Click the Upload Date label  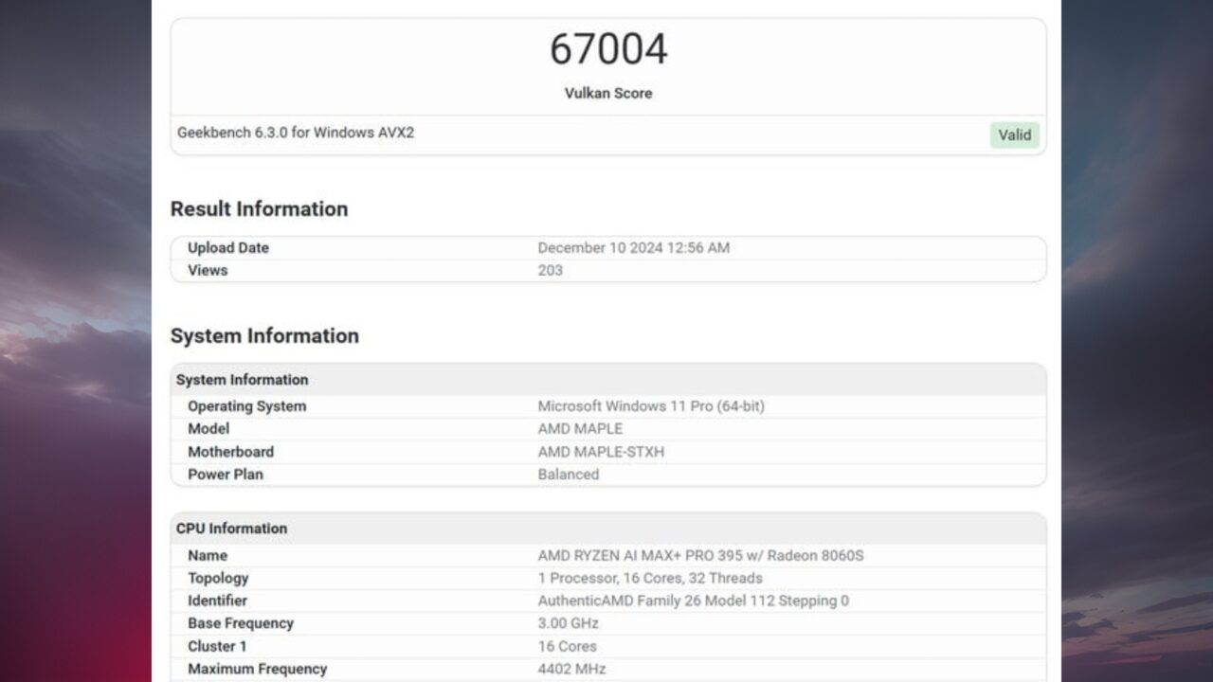click(228, 247)
